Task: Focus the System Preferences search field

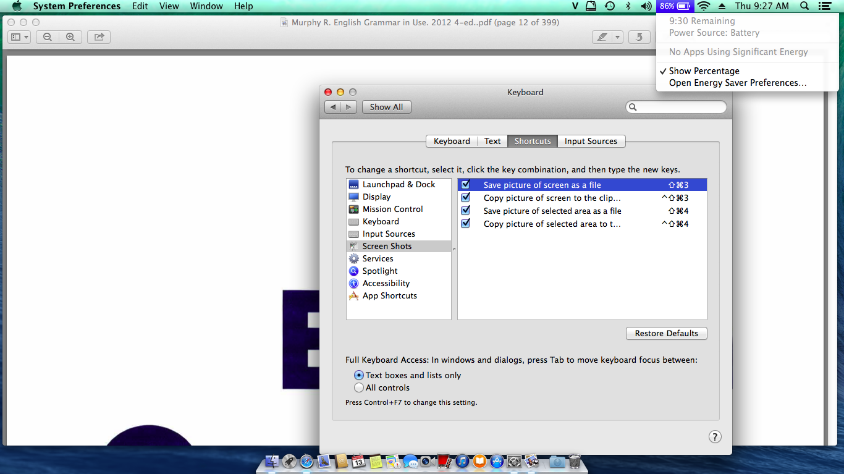Action: pyautogui.click(x=677, y=107)
